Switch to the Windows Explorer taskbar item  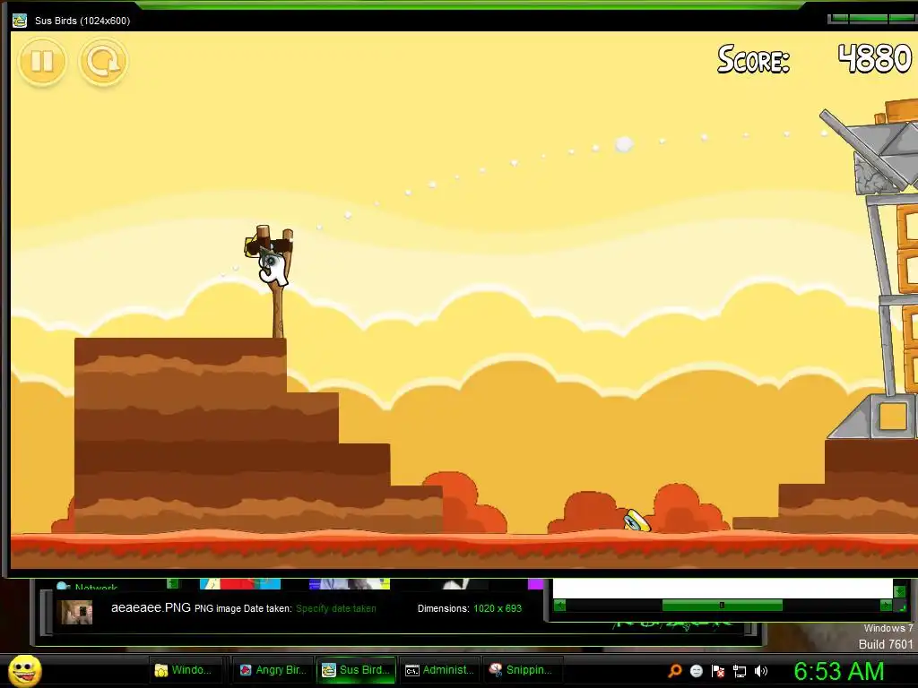[186, 670]
